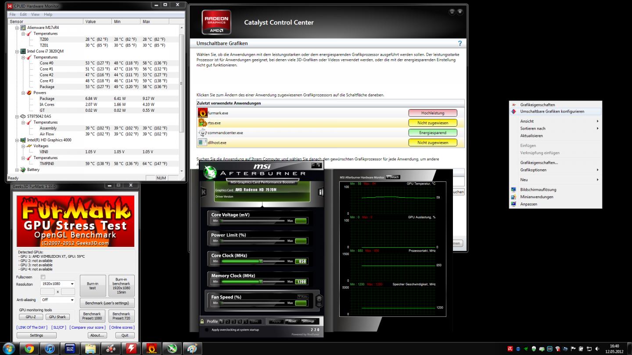The height and width of the screenshot is (355, 632).
Task: Open HWMonitor File menu
Action: (x=12, y=14)
